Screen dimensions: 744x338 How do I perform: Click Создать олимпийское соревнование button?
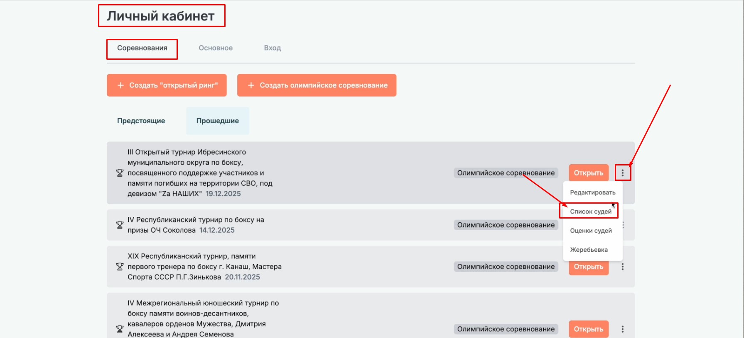click(317, 85)
